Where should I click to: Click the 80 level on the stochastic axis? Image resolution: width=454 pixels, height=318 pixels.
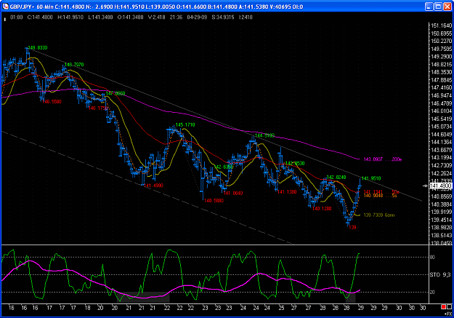[432, 257]
